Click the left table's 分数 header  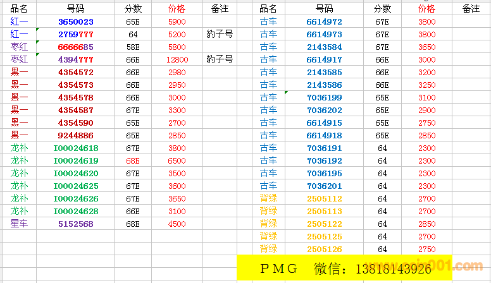pos(133,9)
